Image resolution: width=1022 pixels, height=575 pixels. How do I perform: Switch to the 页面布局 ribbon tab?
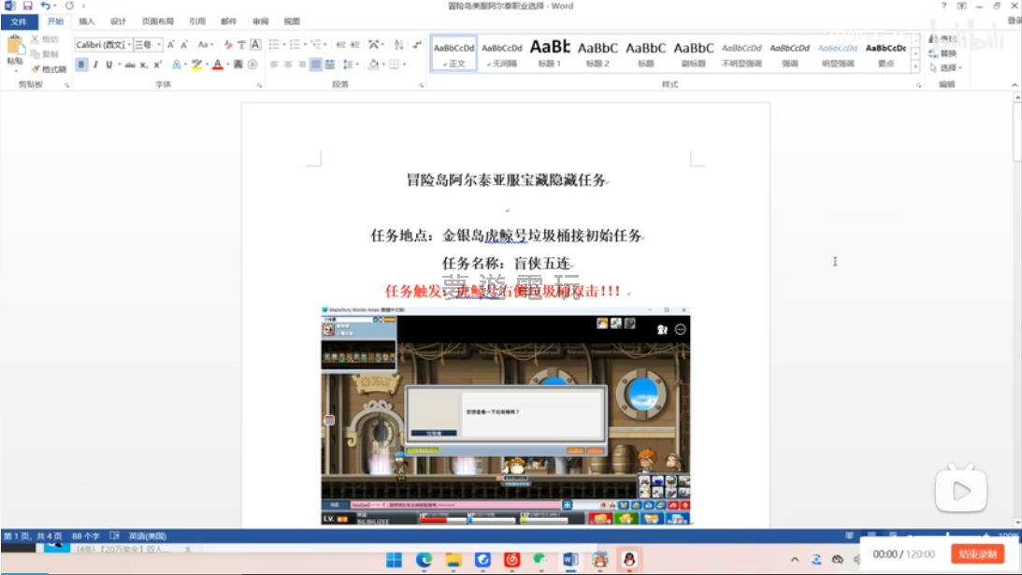click(157, 21)
